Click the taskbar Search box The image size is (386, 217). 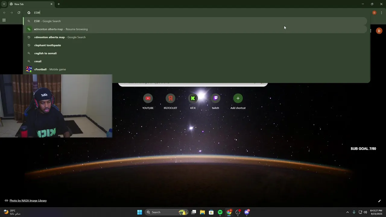coord(167,212)
